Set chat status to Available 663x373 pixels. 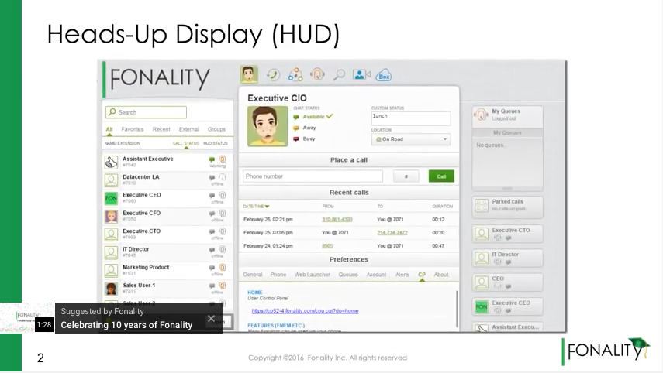tap(313, 117)
